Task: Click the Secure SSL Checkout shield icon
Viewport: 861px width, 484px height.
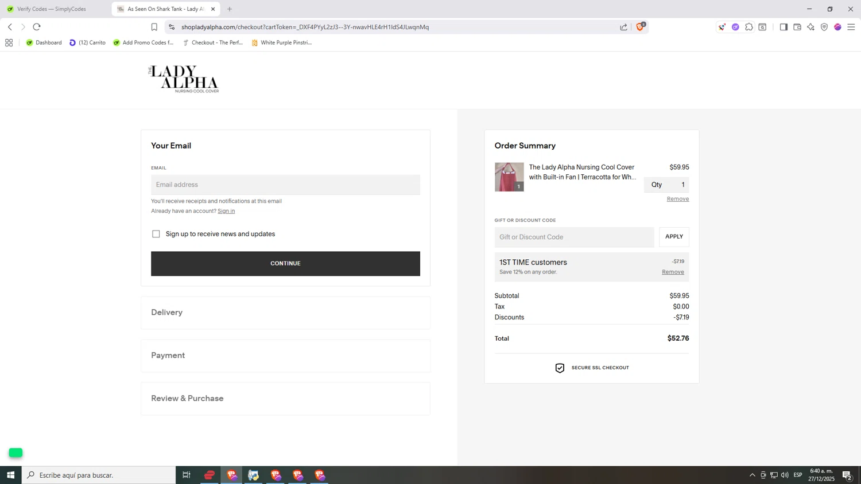Action: [560, 368]
